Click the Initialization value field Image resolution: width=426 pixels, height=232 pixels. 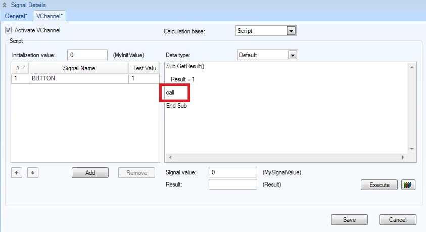pos(87,55)
